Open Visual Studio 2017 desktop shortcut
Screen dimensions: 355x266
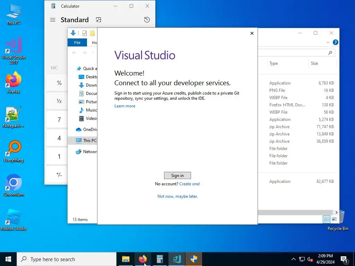click(x=14, y=51)
